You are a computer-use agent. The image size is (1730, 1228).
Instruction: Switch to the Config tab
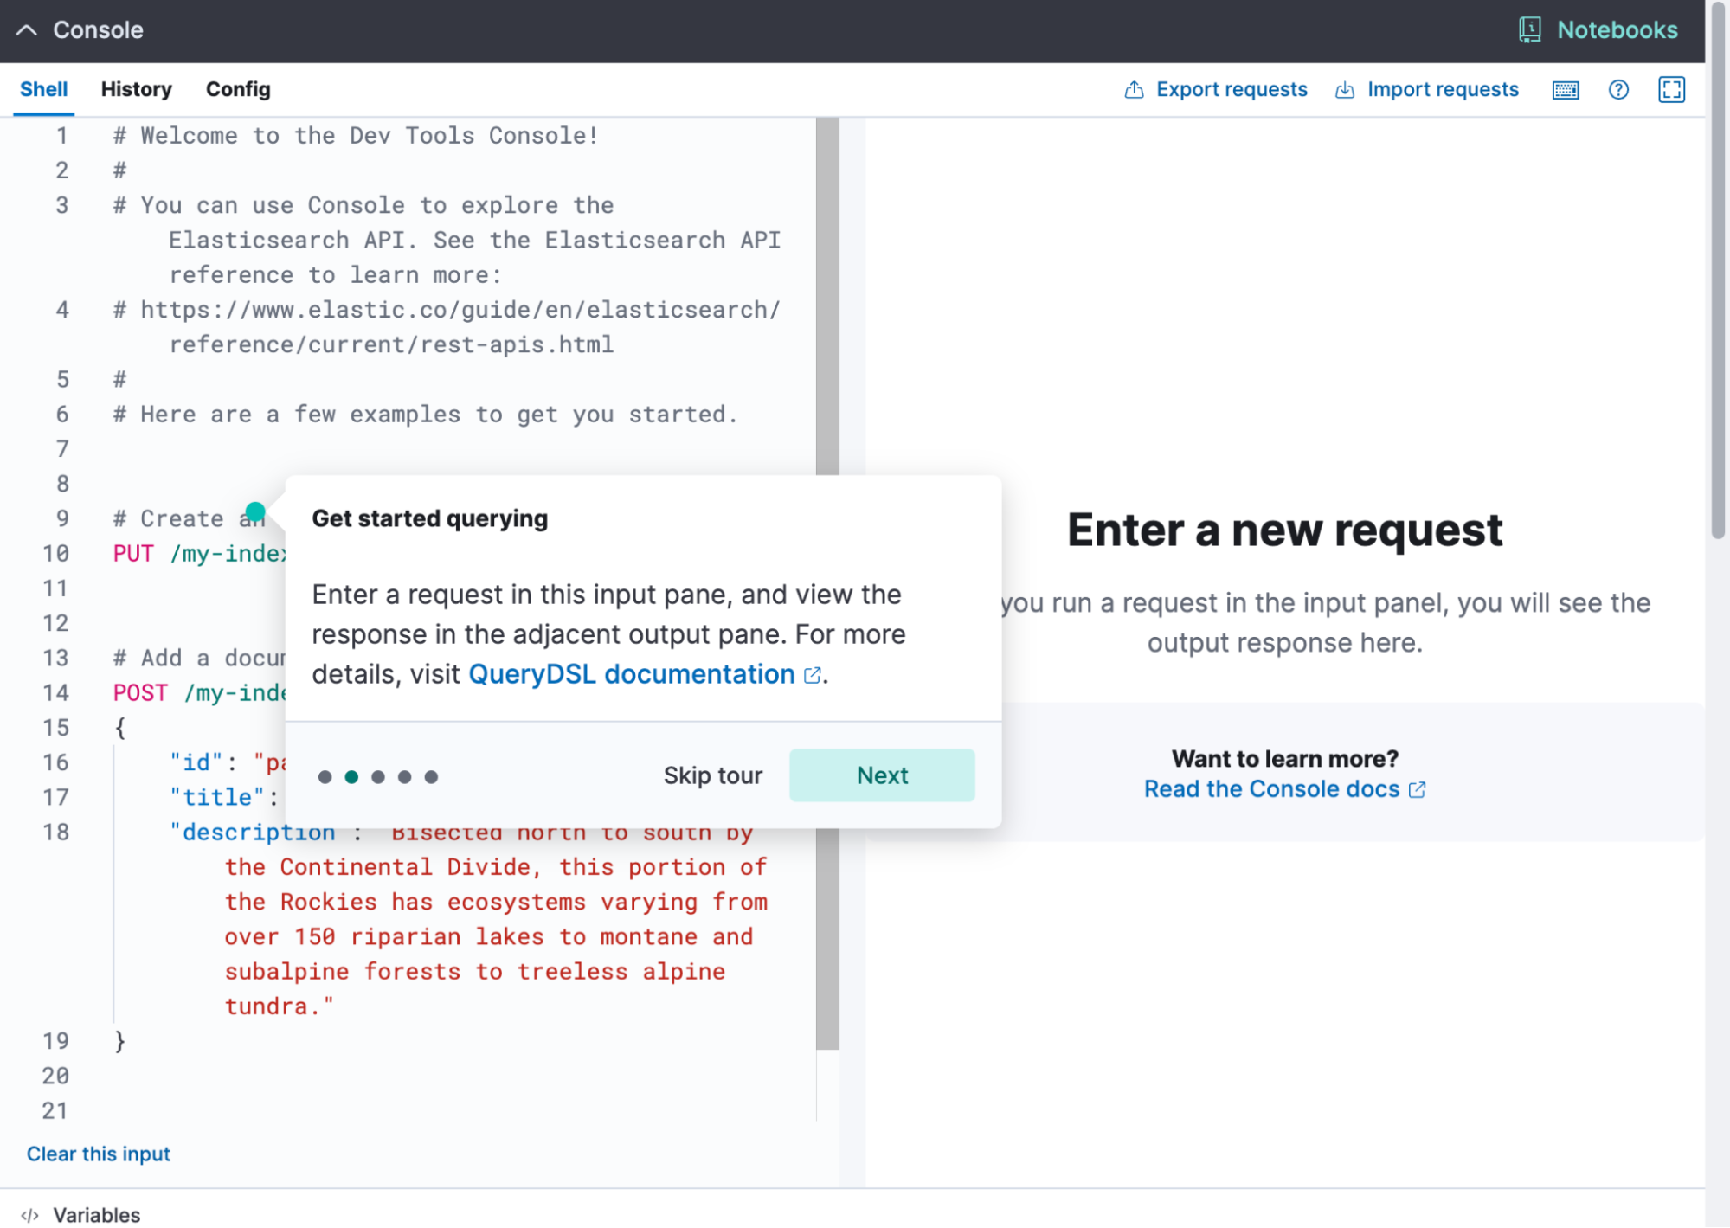237,88
